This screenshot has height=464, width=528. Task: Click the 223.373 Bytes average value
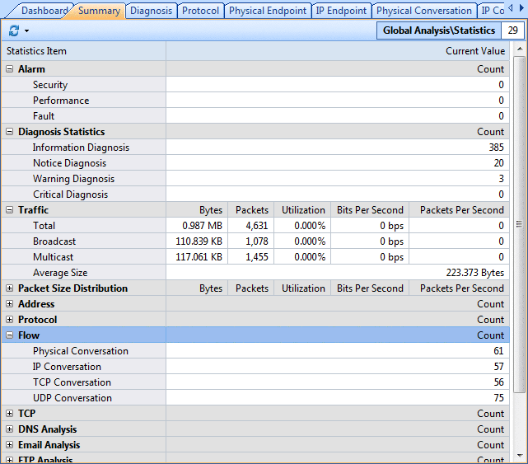[474, 273]
